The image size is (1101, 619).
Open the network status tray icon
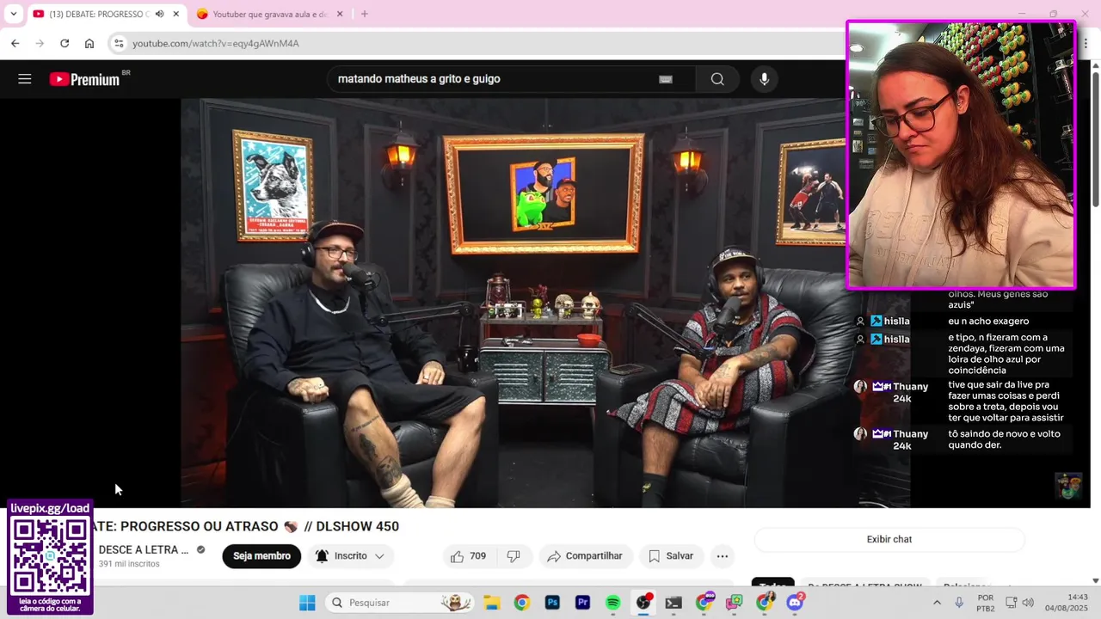click(1012, 603)
